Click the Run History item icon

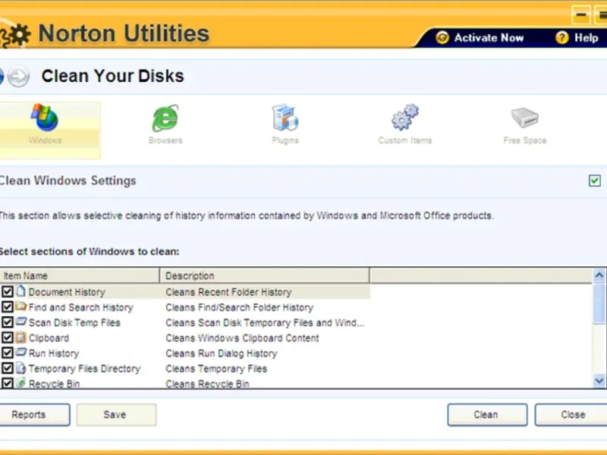(21, 352)
